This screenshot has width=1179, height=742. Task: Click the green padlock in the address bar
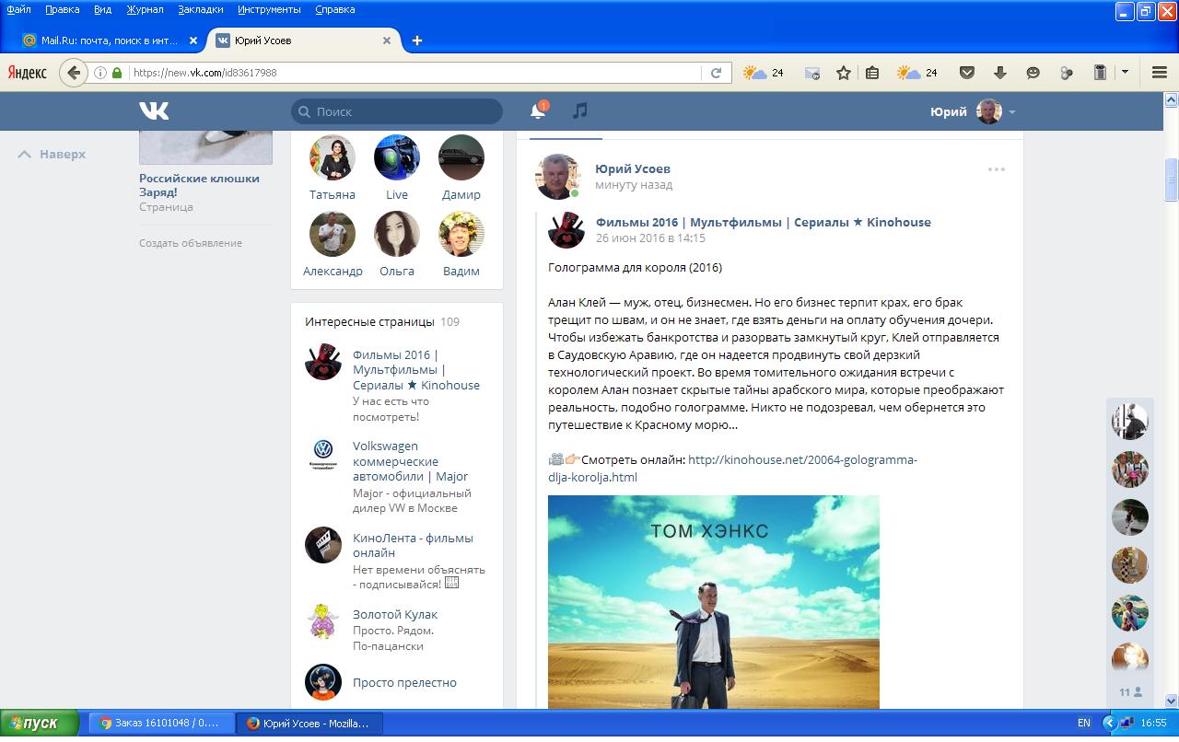click(117, 73)
